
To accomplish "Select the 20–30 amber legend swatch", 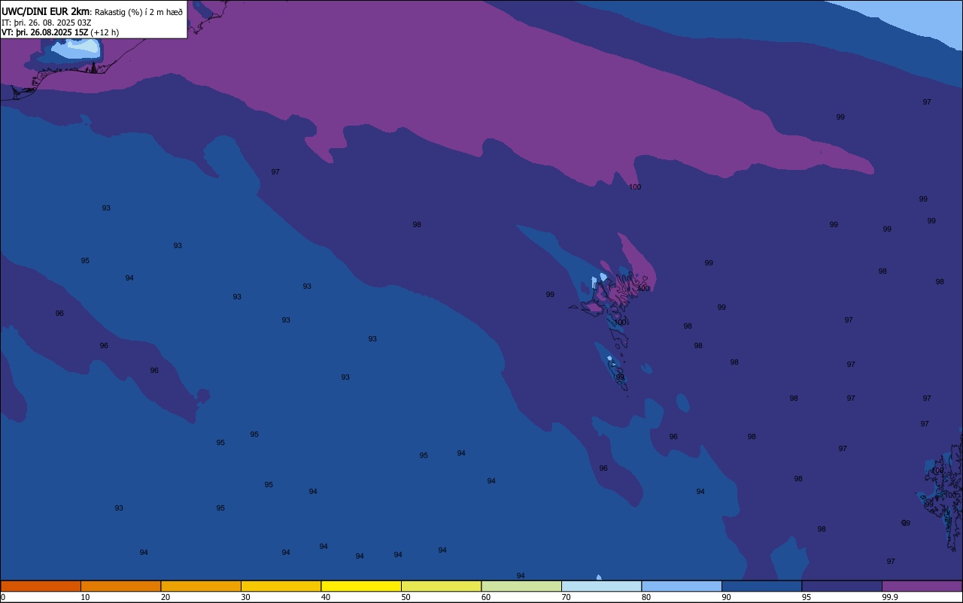I will pyautogui.click(x=201, y=586).
